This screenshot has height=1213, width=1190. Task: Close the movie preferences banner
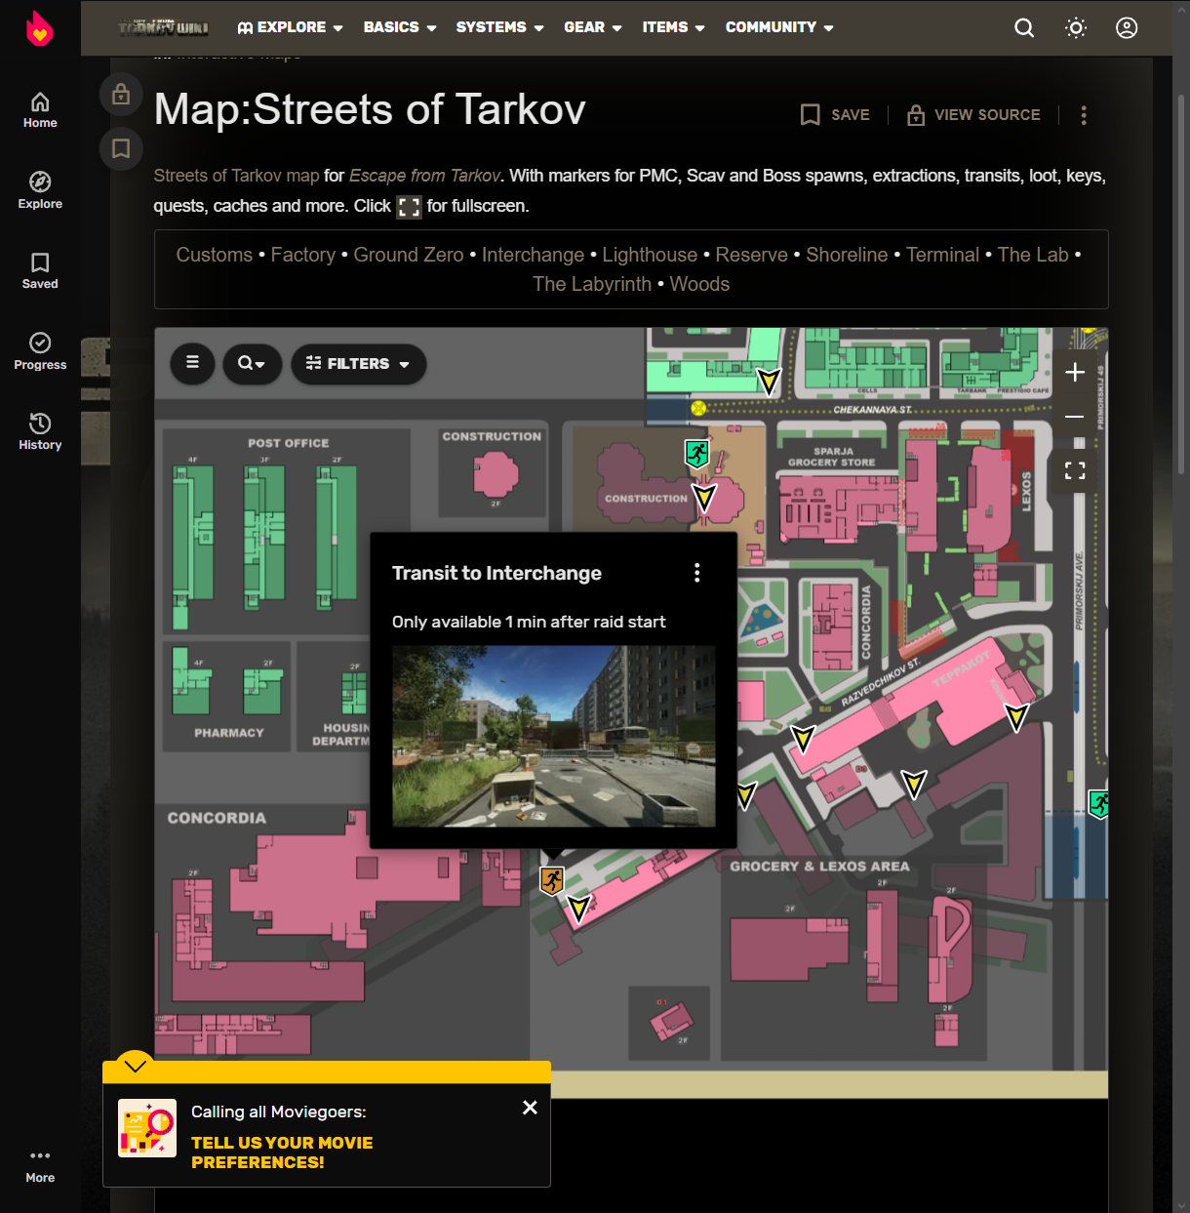tap(530, 1108)
